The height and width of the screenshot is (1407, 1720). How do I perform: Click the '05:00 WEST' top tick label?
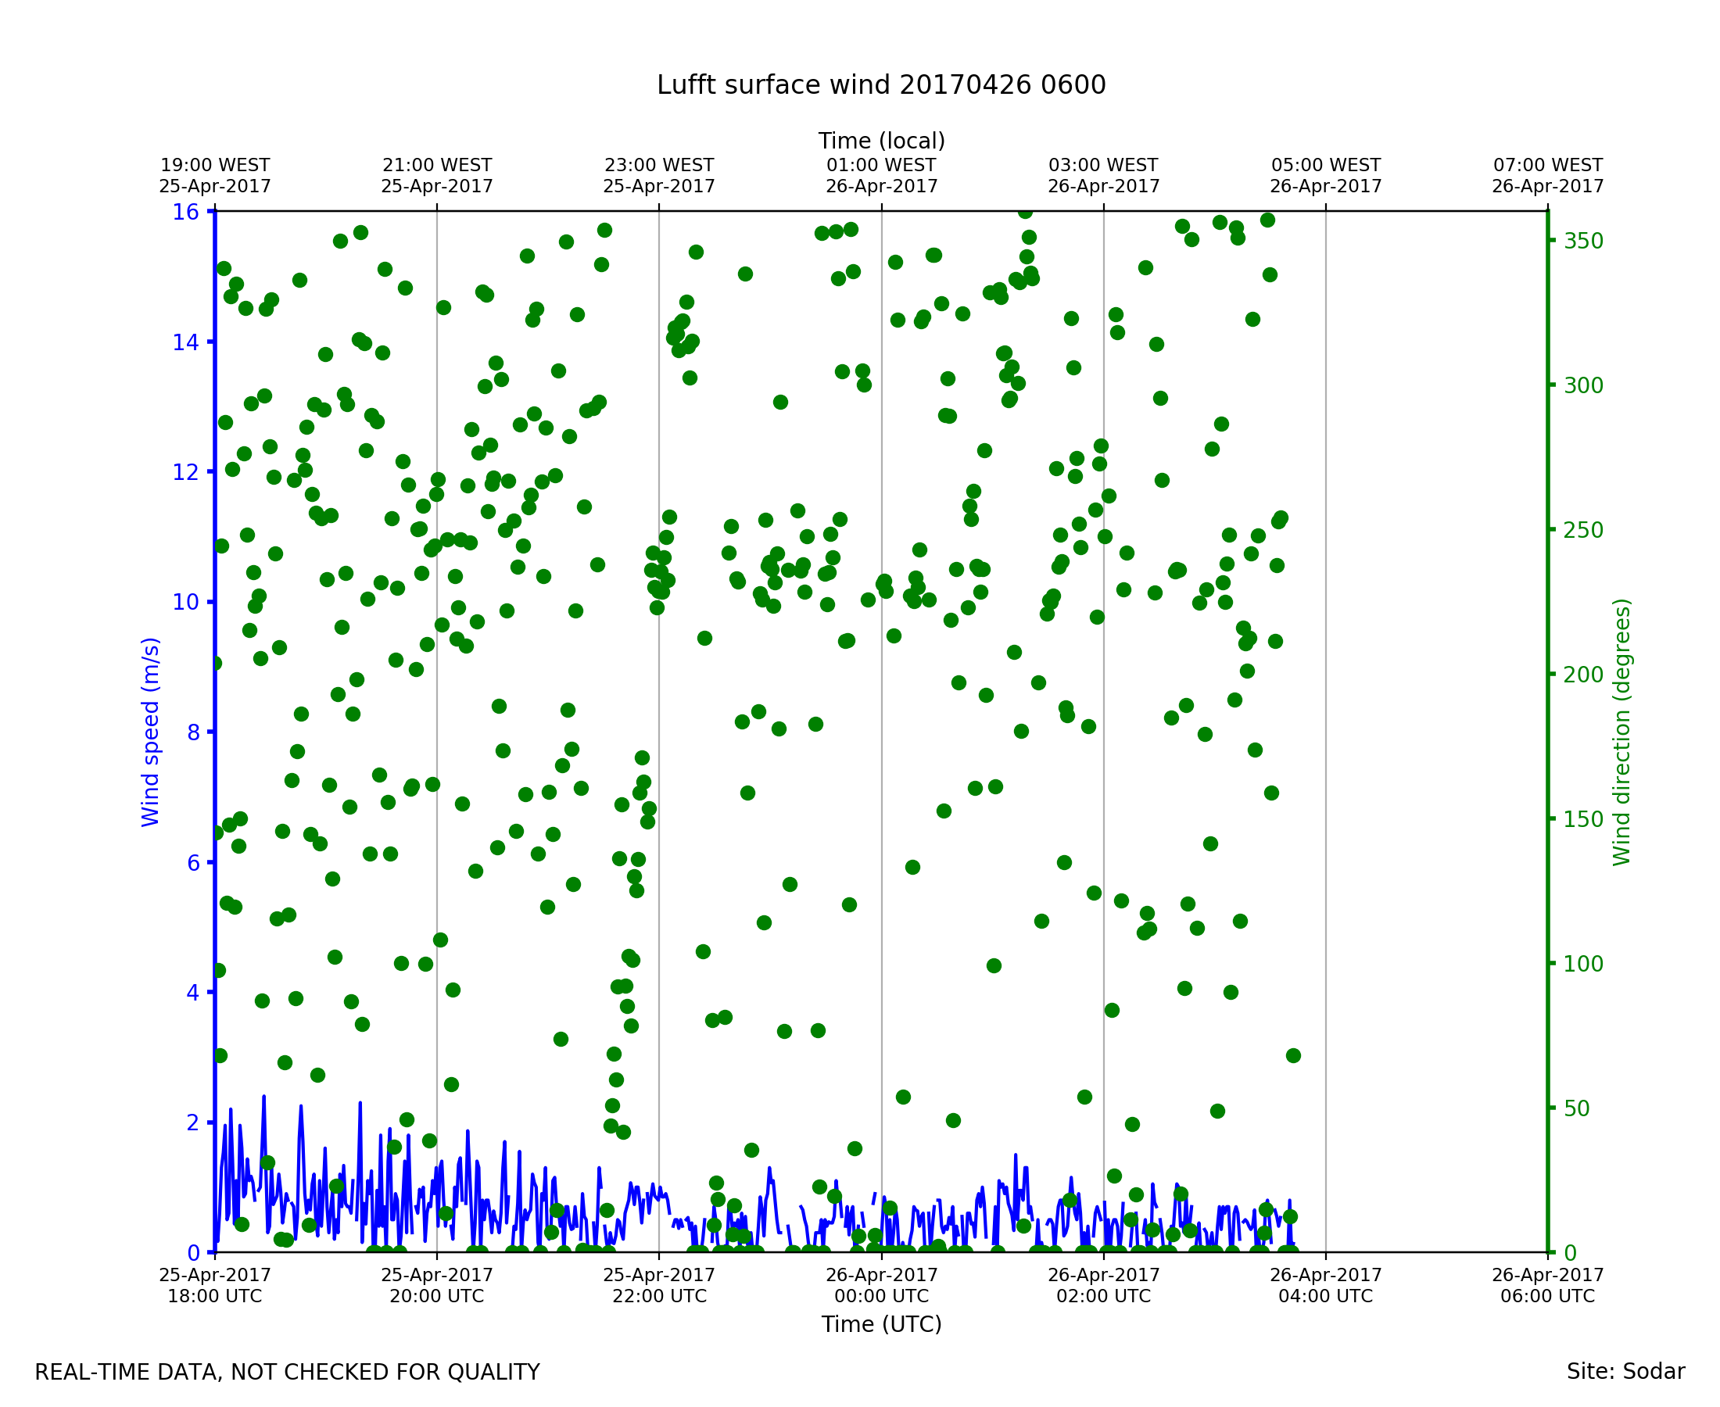click(1325, 166)
